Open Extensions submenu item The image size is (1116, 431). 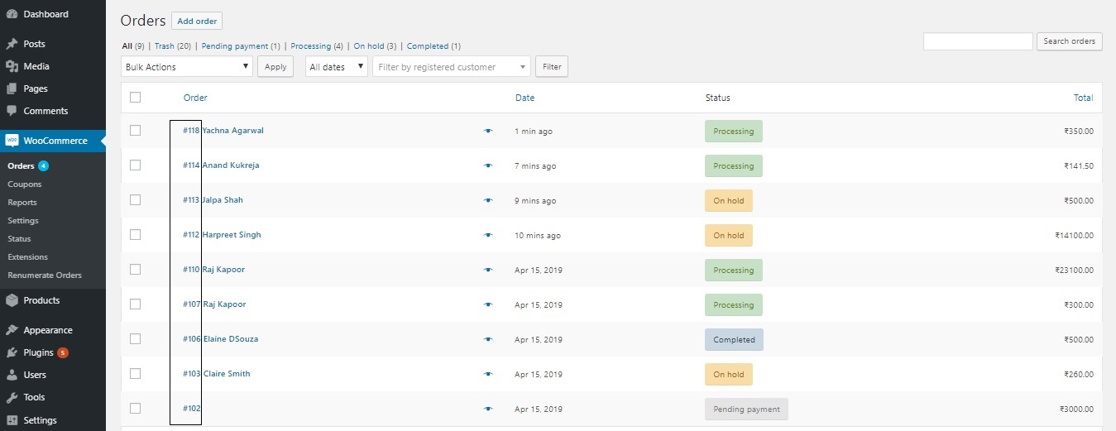click(x=27, y=257)
